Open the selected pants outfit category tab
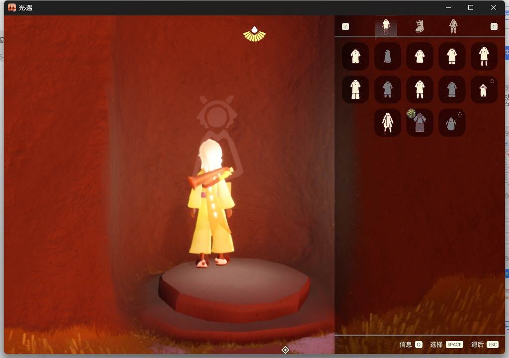The image size is (509, 358). [x=386, y=26]
